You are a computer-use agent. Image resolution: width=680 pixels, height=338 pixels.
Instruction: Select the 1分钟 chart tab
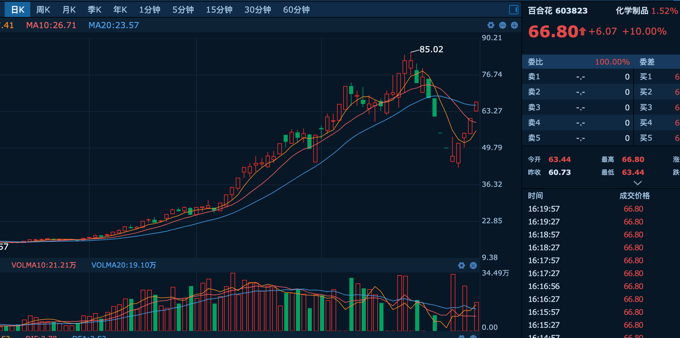150,10
